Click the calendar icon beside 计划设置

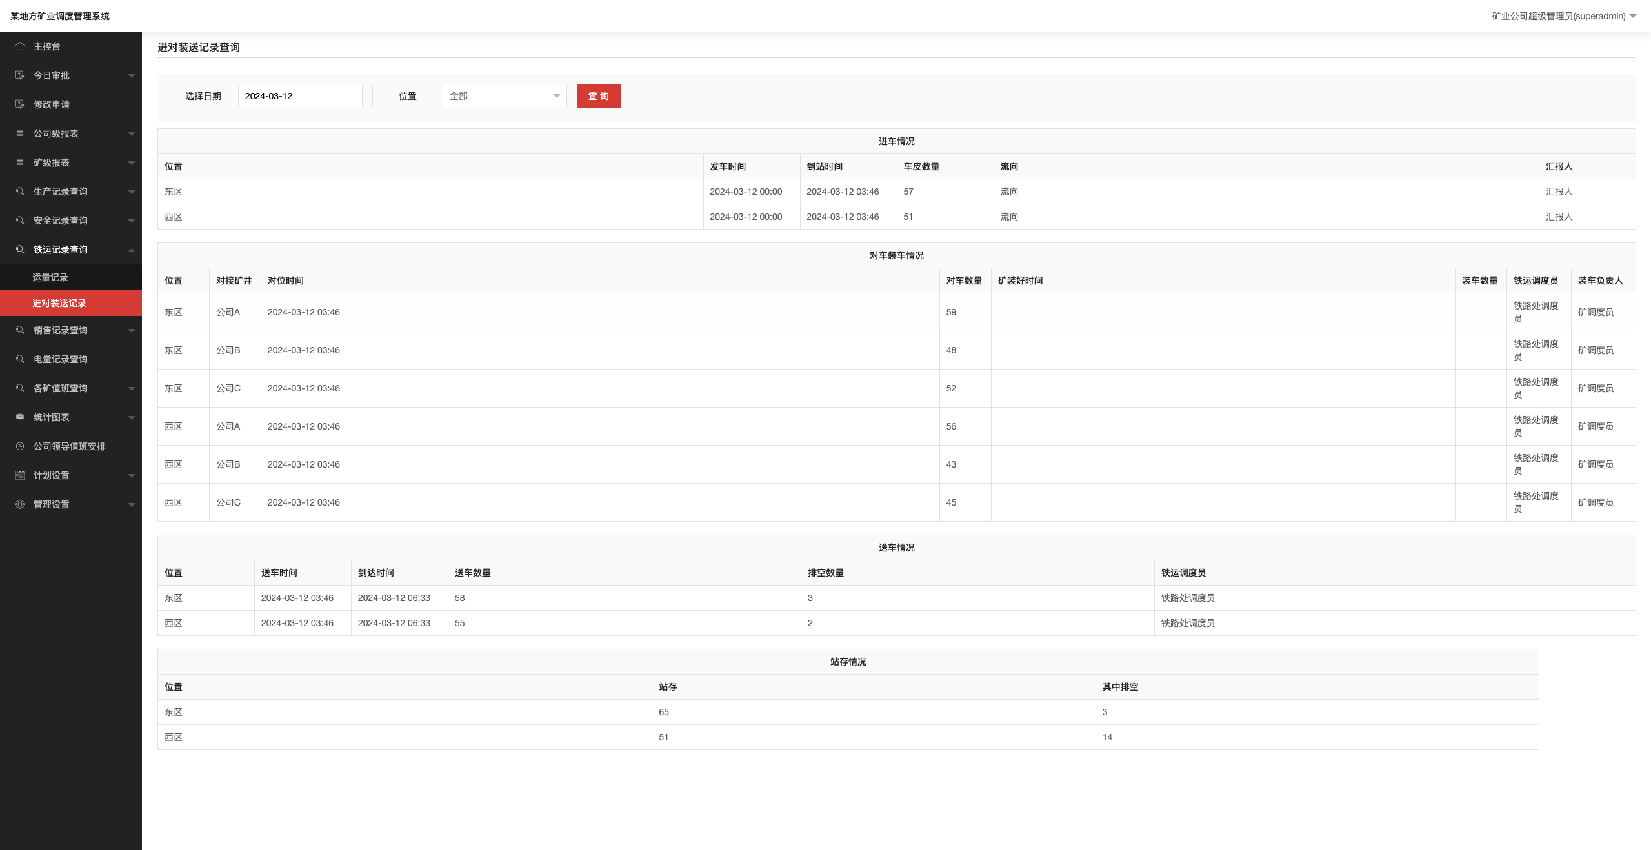click(x=20, y=475)
